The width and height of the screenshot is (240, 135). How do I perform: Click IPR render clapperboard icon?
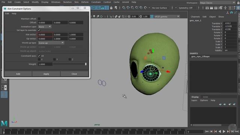coord(216,8)
